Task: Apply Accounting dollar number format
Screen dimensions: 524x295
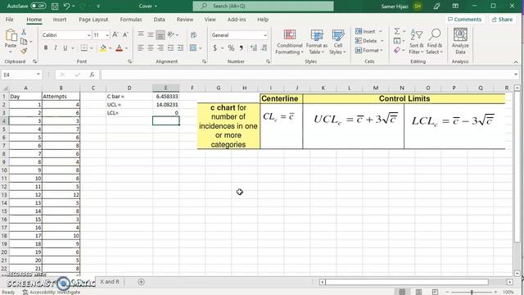Action: coord(215,48)
